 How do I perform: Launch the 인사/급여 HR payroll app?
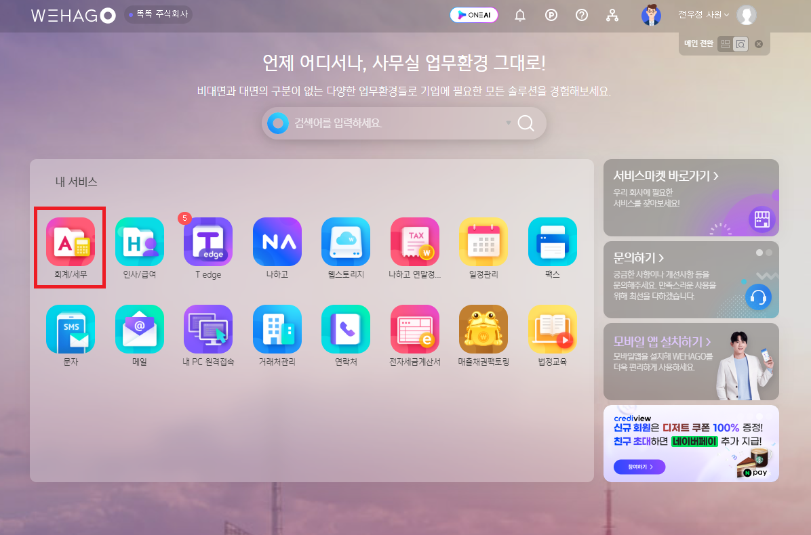pyautogui.click(x=140, y=242)
